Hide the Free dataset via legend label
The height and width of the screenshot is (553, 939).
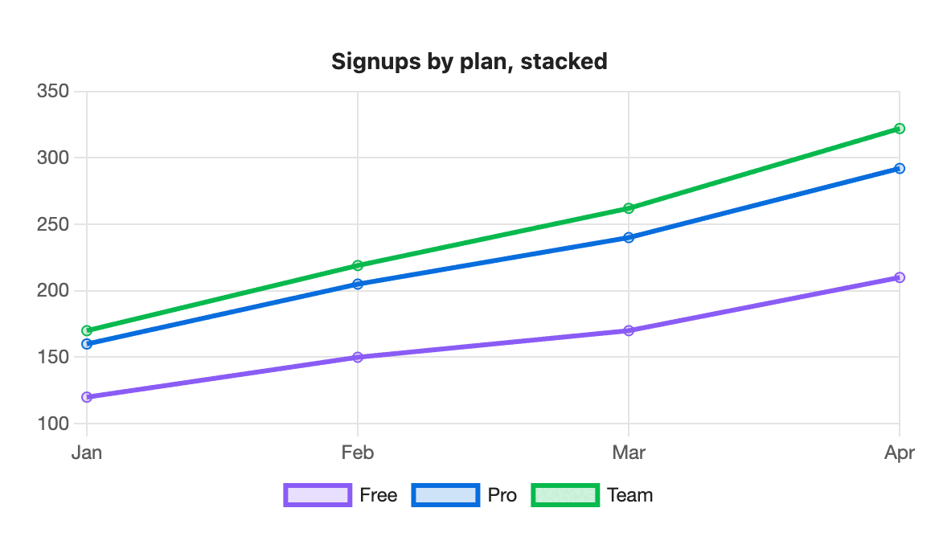pyautogui.click(x=379, y=496)
